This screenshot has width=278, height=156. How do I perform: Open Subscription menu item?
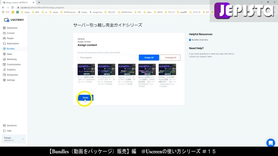13,44
